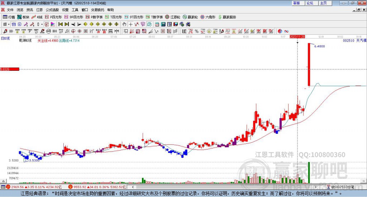This screenshot has width=367, height=197.
Task: Open the calculator icon
Action: tap(163, 24)
